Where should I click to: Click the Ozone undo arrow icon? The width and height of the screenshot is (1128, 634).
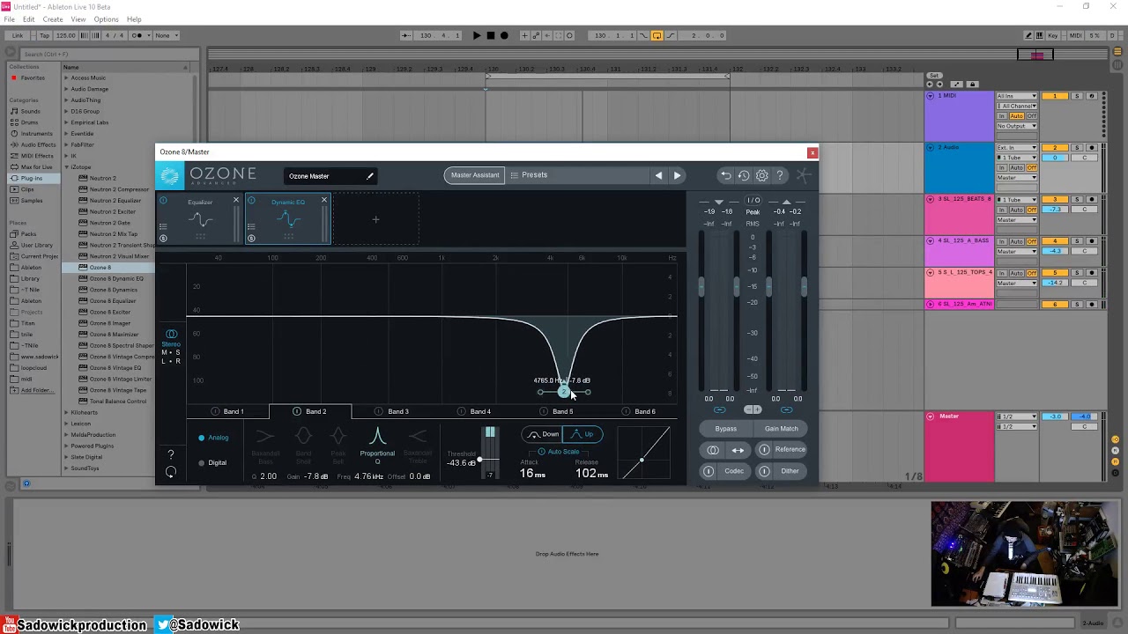725,175
